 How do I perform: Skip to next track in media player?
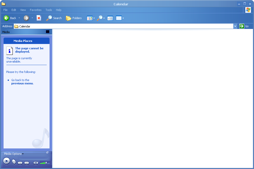[x=27, y=163]
